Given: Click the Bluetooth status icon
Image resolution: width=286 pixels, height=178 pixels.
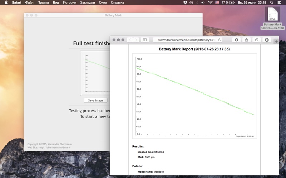Looking at the screenshot, I should [x=197, y=2].
